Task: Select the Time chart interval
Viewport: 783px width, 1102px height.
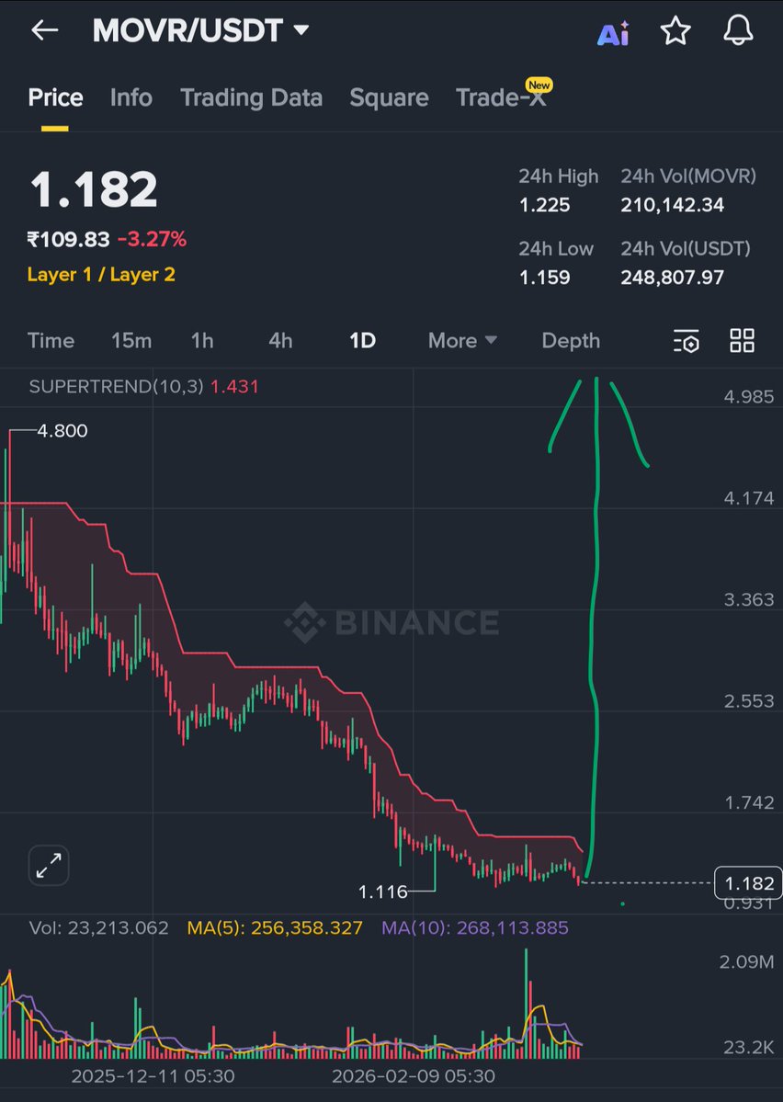Action: 51,341
